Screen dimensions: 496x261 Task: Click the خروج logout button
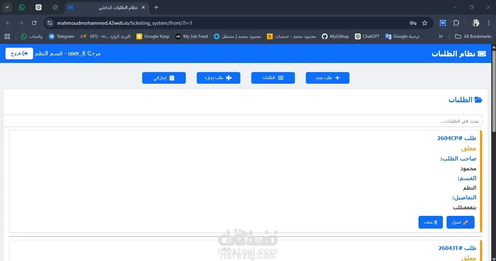pyautogui.click(x=19, y=54)
